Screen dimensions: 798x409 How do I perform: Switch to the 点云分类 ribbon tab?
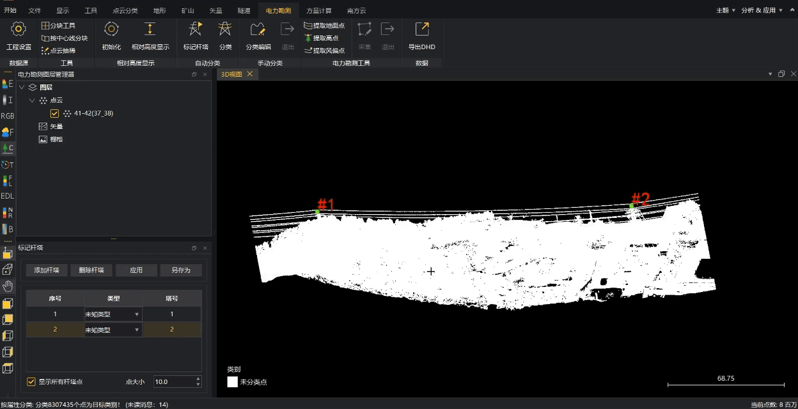(125, 11)
